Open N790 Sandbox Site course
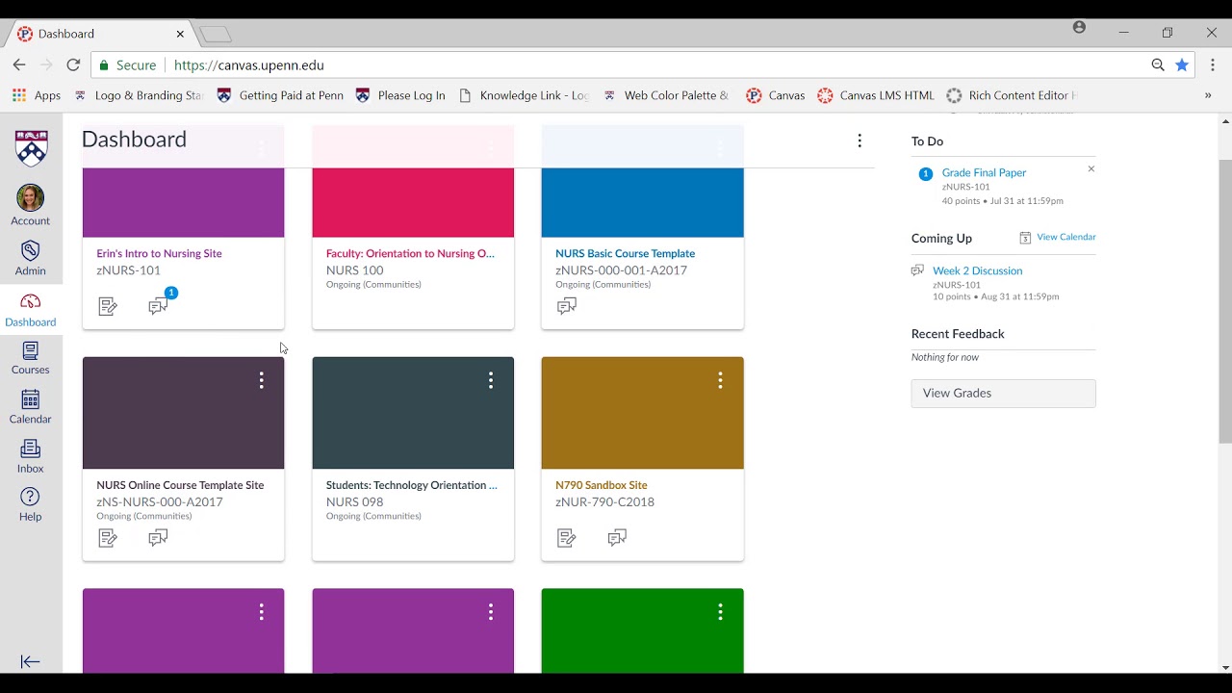The image size is (1232, 693). click(x=602, y=485)
